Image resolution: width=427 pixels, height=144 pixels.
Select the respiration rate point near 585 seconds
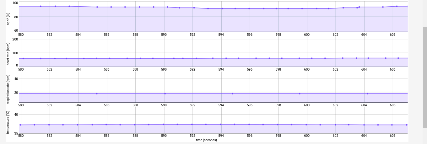(97, 93)
